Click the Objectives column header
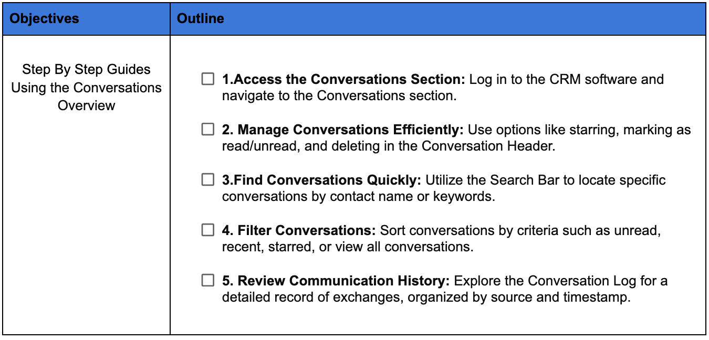This screenshot has width=709, height=340. (45, 18)
